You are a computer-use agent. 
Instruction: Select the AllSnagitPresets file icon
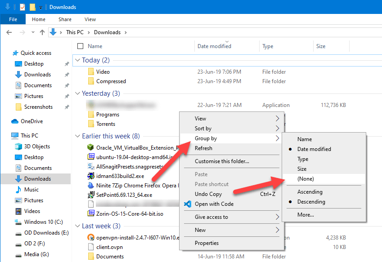pos(91,166)
